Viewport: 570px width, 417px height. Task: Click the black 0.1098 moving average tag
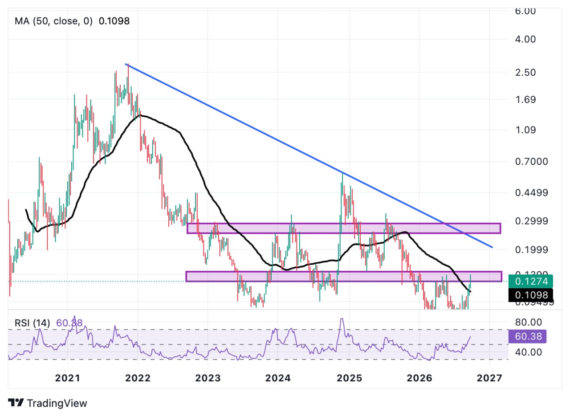530,294
